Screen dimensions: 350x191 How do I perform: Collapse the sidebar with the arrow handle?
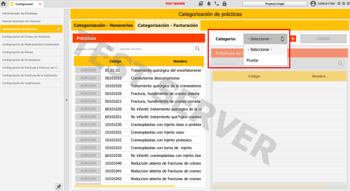point(66,100)
